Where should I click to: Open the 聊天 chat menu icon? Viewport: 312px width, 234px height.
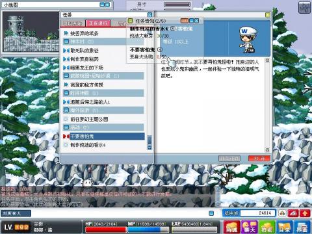(x=250, y=227)
